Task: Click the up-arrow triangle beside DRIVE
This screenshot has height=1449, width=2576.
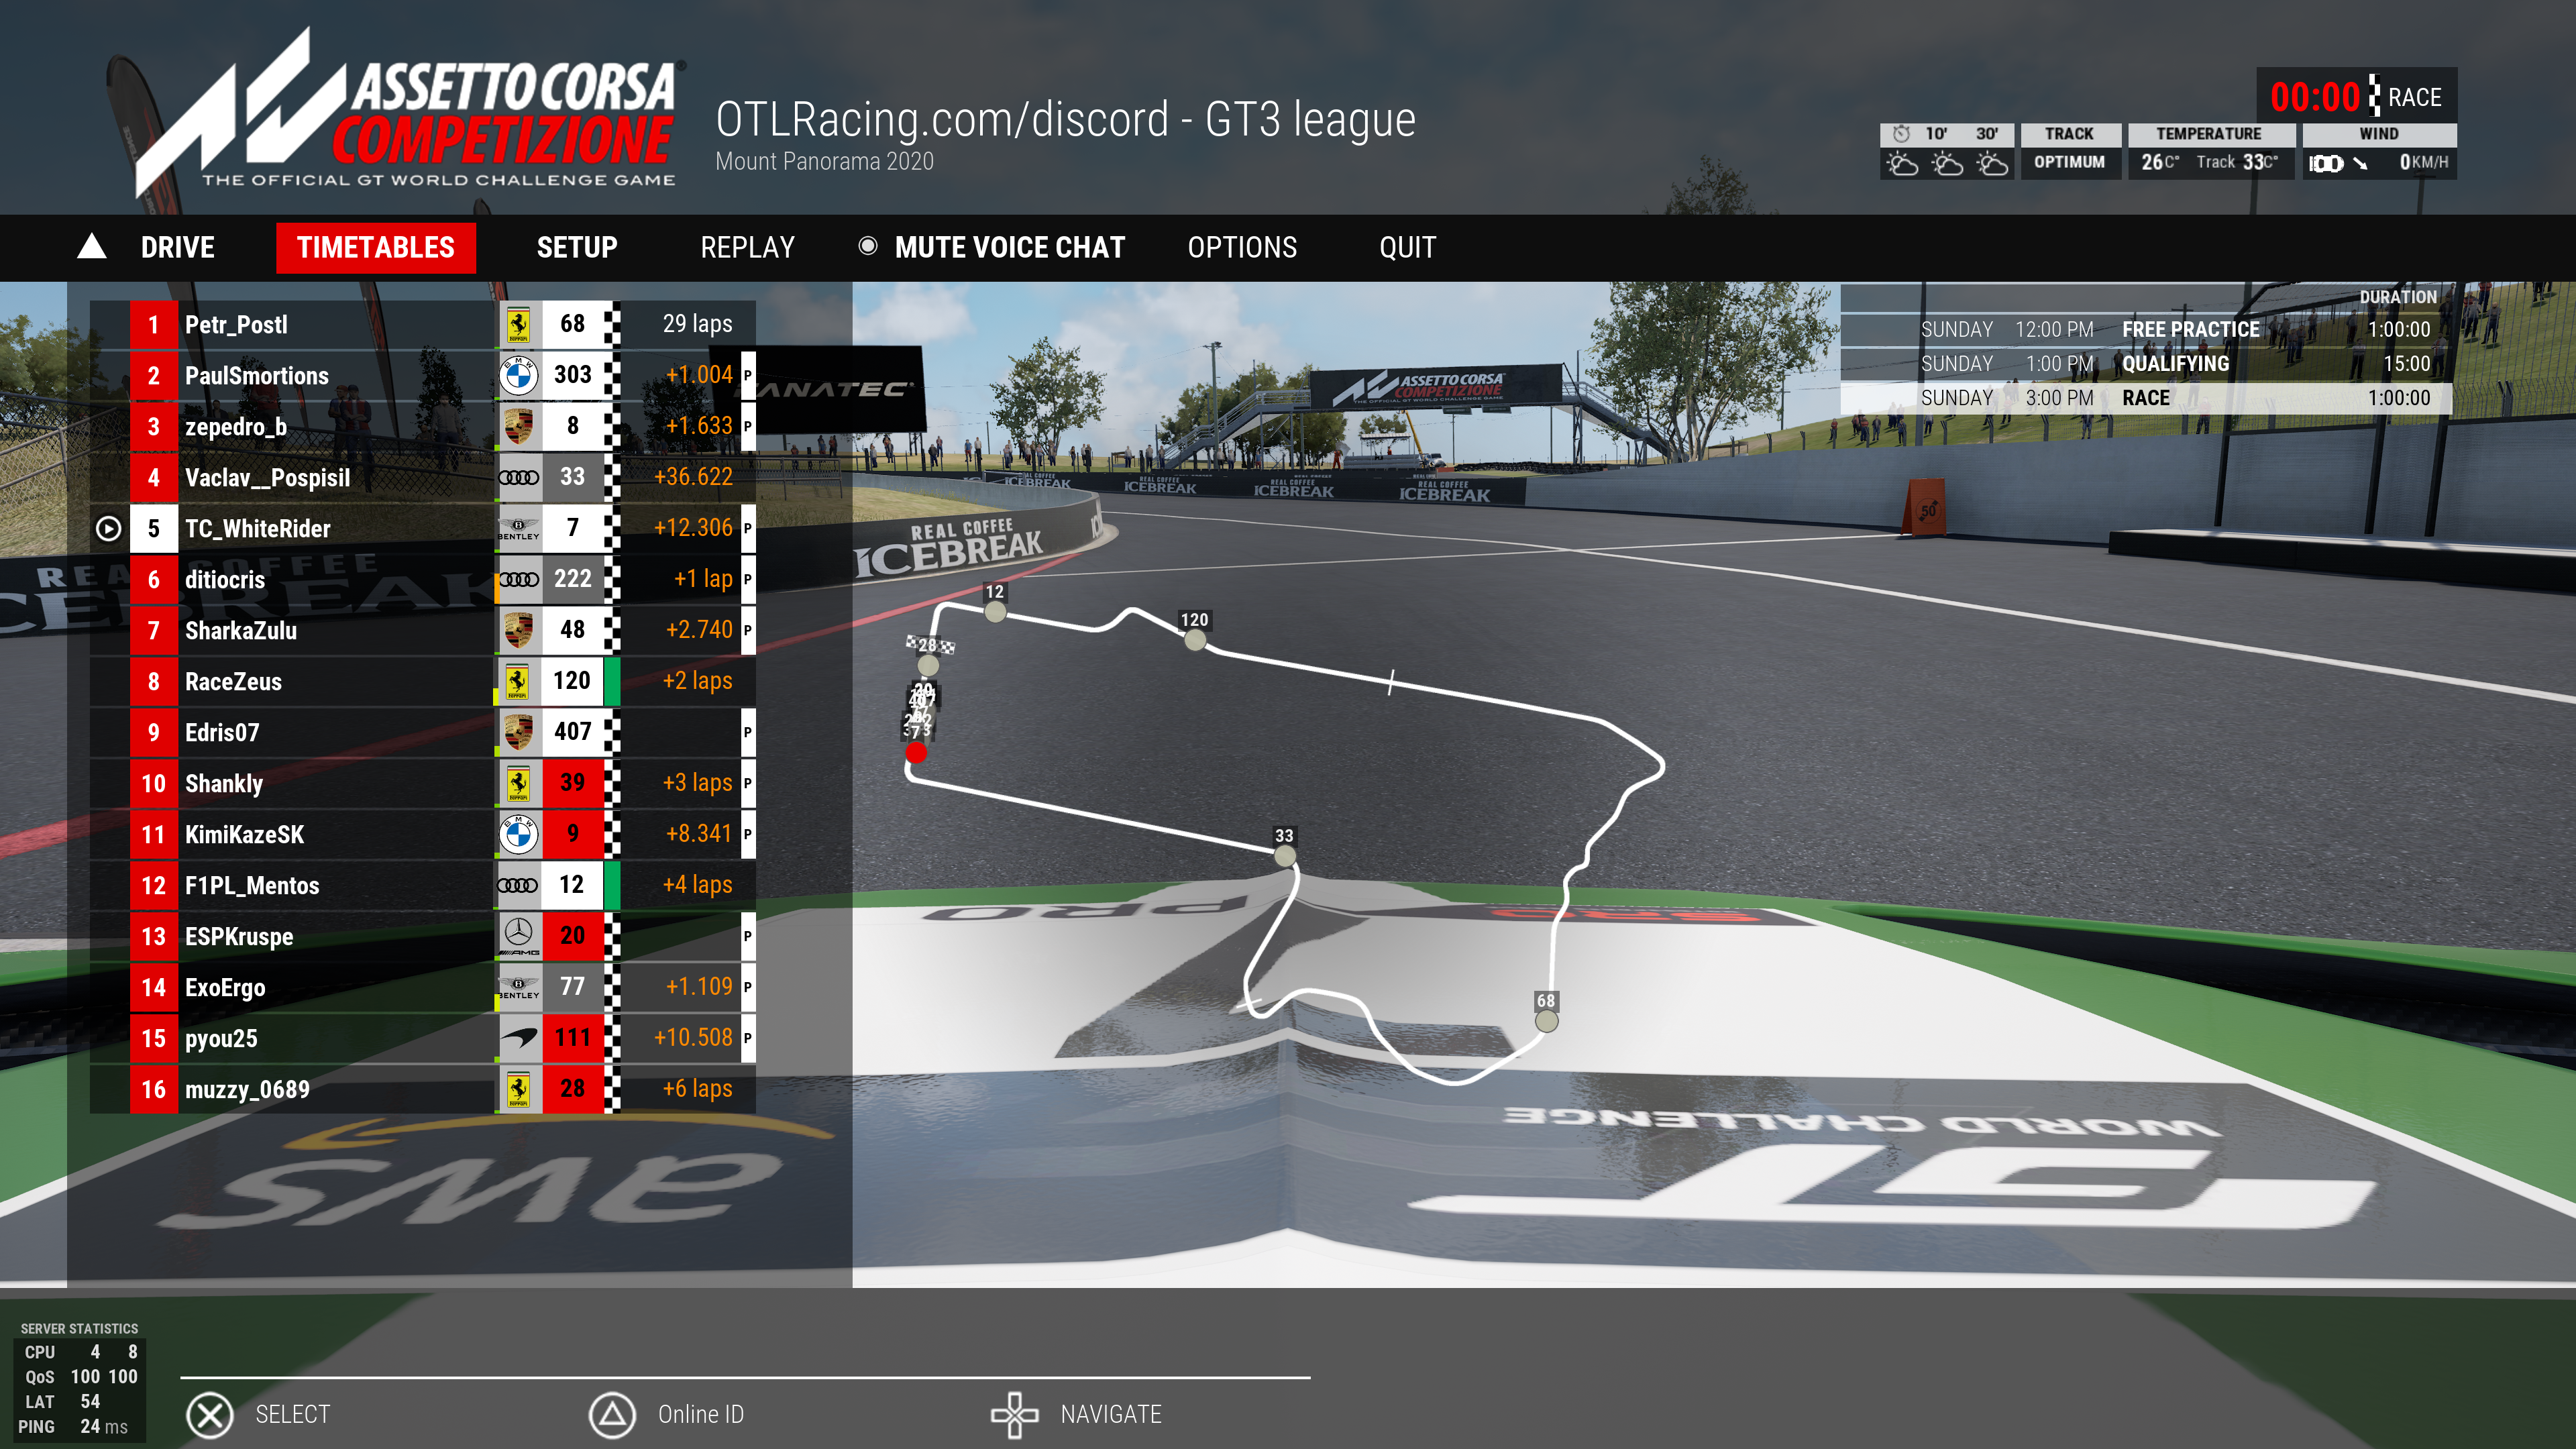Action: (92, 246)
